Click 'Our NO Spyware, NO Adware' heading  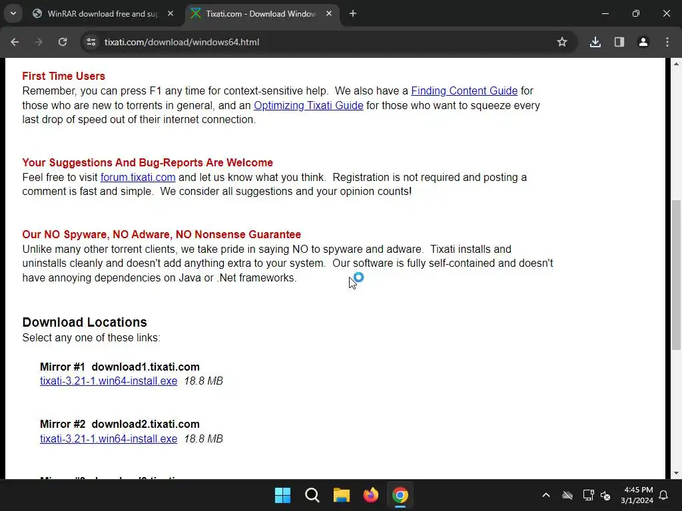[x=161, y=235]
